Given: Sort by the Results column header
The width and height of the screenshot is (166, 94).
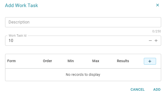Looking at the screenshot, I should (123, 61).
